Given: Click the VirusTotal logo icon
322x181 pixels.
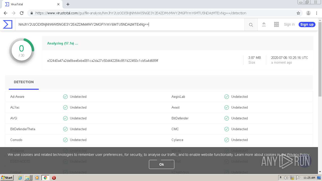Looking at the screenshot, I should point(8,24).
